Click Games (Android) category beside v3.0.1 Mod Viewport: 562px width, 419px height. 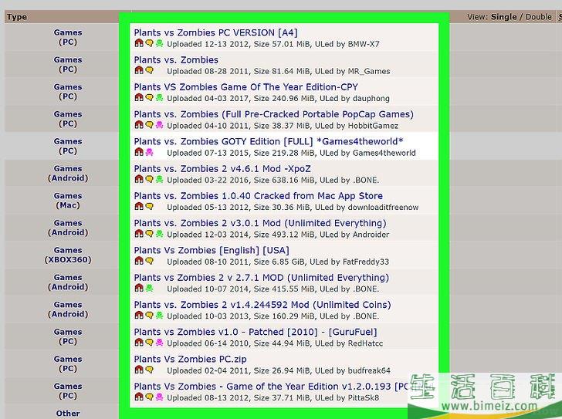point(68,228)
